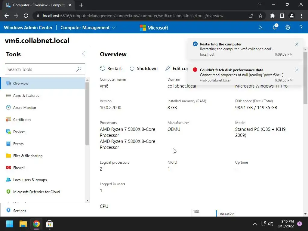Image resolution: width=308 pixels, height=231 pixels.
Task: Open Windows Admin Center settings gear
Action: pyautogui.click(x=288, y=27)
